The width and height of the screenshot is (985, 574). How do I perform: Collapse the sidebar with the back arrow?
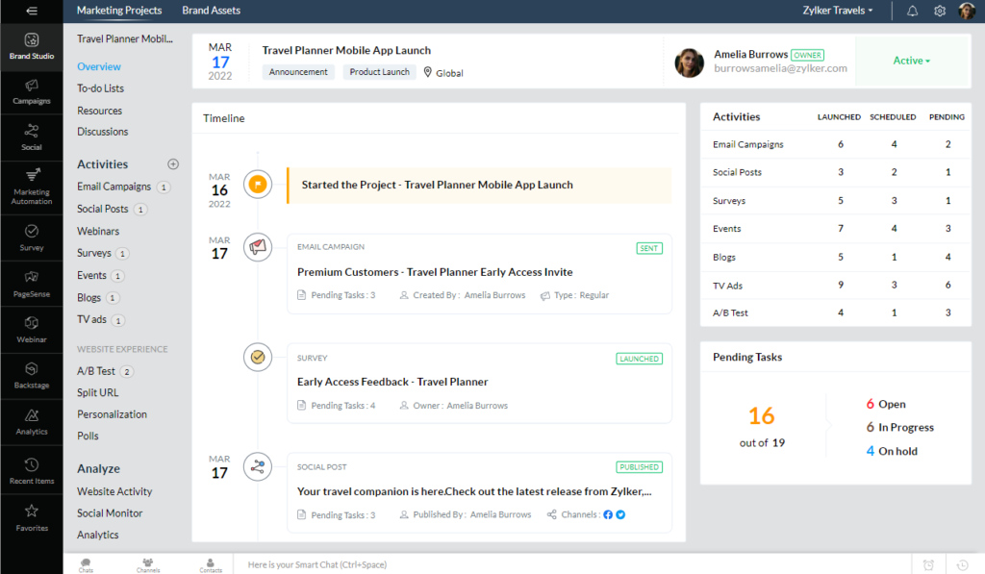tap(31, 11)
